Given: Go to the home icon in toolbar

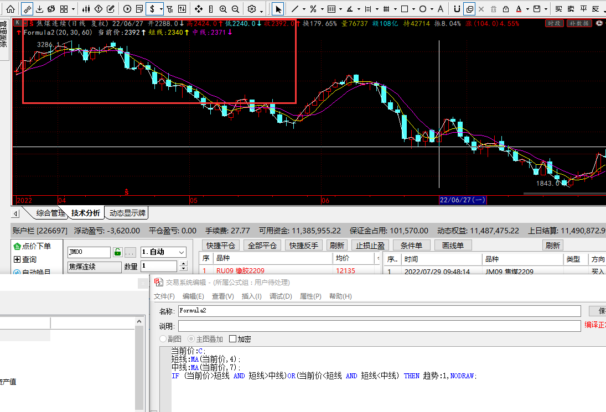Looking at the screenshot, I should [x=11, y=8].
